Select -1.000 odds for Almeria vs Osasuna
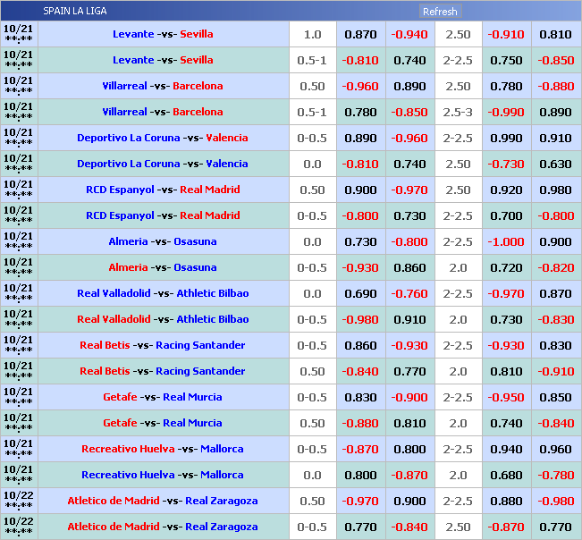The width and height of the screenshot is (582, 540). 506,241
